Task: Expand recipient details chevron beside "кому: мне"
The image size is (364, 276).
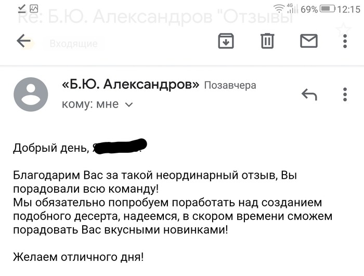Action: coord(129,105)
